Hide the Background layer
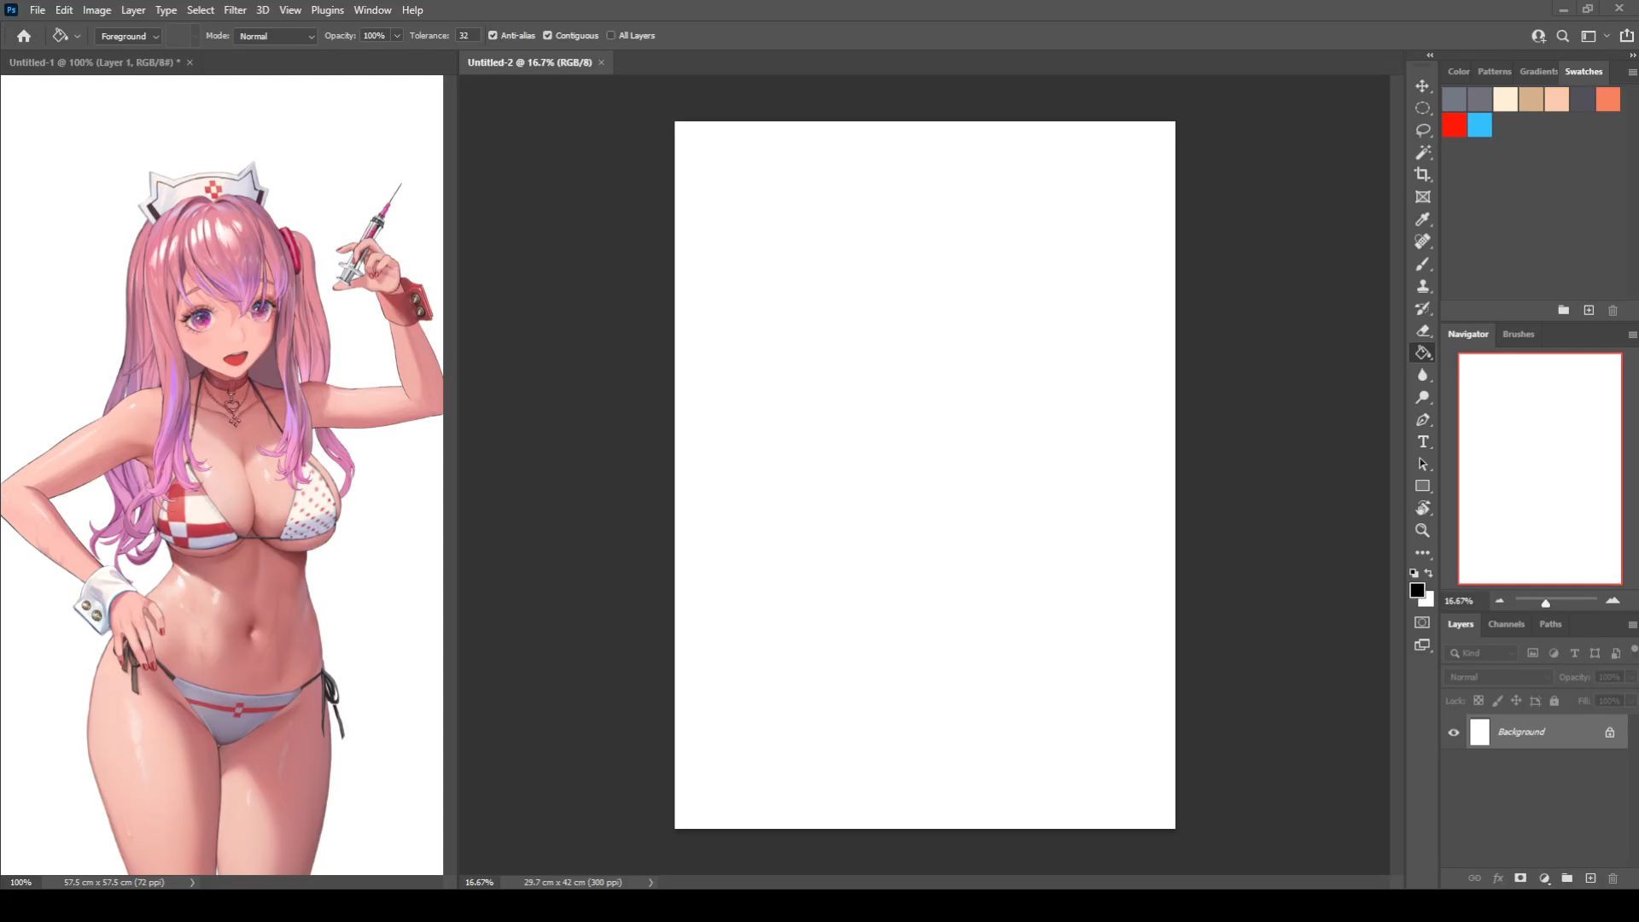This screenshot has height=922, width=1639. pos(1454,732)
